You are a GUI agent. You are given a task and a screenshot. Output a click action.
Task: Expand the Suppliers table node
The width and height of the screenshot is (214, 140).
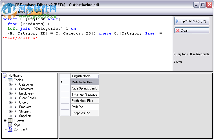(x=10, y=116)
